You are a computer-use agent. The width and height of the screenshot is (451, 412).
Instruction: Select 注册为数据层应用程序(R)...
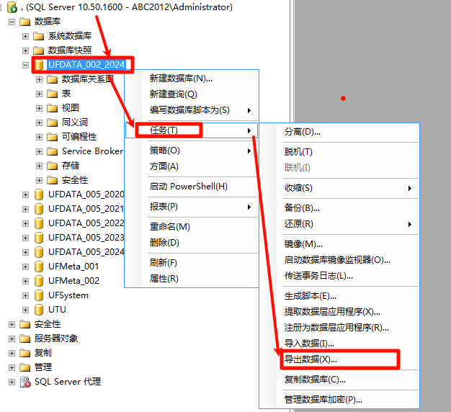pos(339,328)
